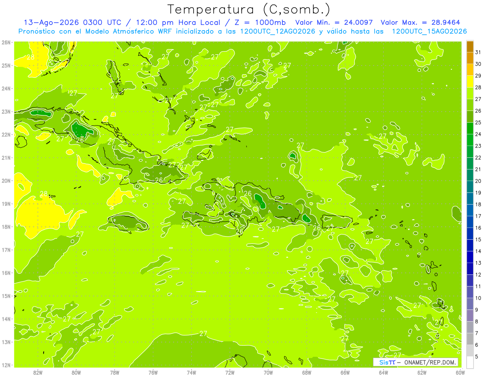
Task: Click the '31' label on the color scale
Action: (x=478, y=52)
